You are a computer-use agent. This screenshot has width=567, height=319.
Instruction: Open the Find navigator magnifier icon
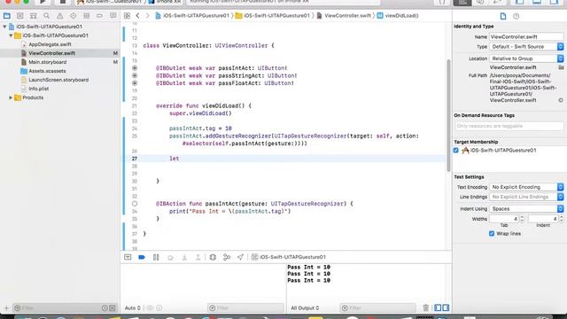tap(46, 16)
